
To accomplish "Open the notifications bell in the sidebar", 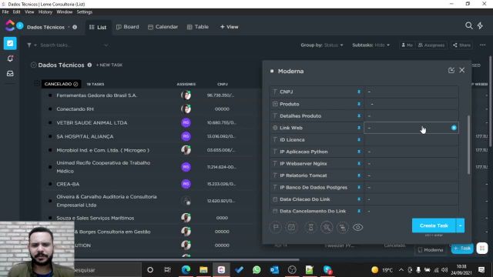I will coord(10,58).
